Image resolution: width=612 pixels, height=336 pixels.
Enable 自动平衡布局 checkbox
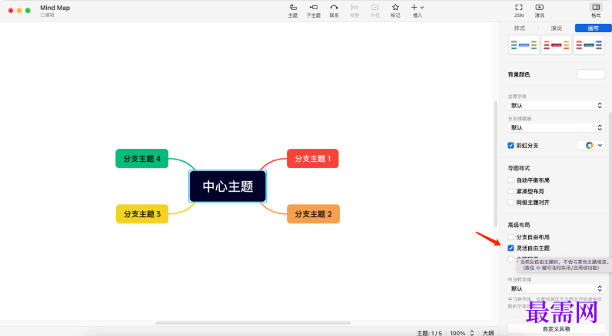coord(511,180)
